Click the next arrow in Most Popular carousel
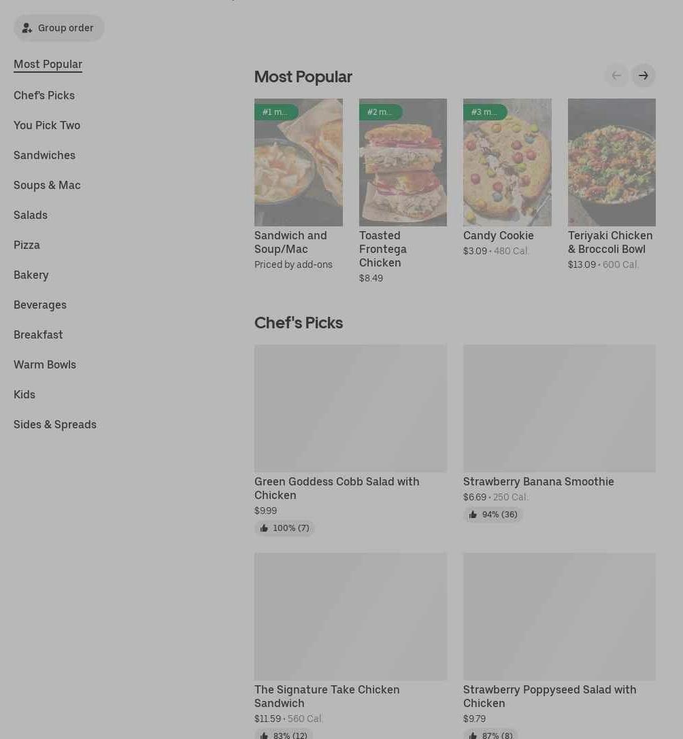This screenshot has height=739, width=683. pos(643,75)
